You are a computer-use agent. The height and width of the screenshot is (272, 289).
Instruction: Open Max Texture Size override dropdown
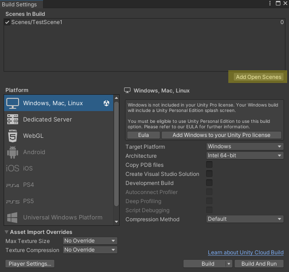point(90,241)
